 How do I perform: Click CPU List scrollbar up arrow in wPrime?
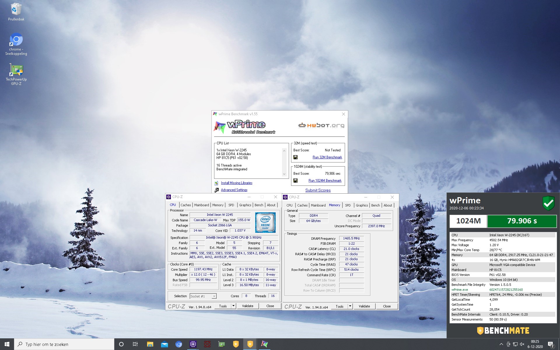point(284,151)
